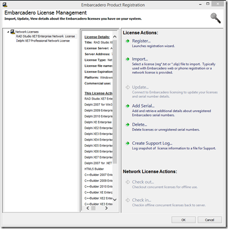Click the C++Builder XE3 entry
This screenshot has height=229, width=228.
(x=98, y=204)
